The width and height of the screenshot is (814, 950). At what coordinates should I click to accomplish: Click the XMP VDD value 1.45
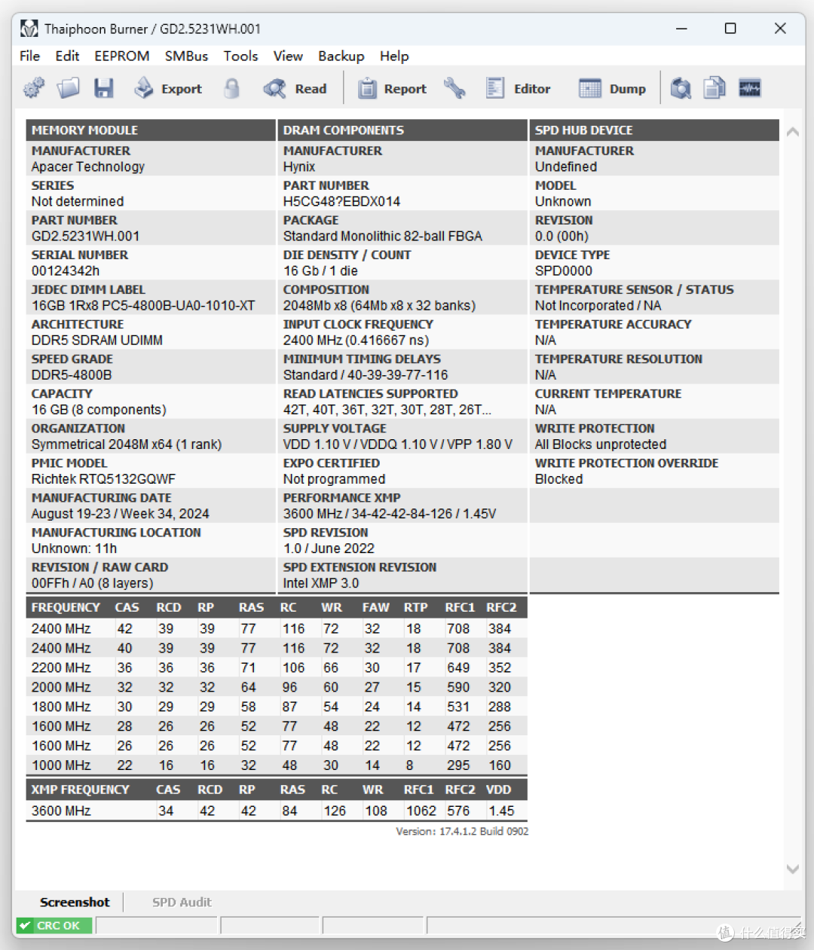[501, 811]
